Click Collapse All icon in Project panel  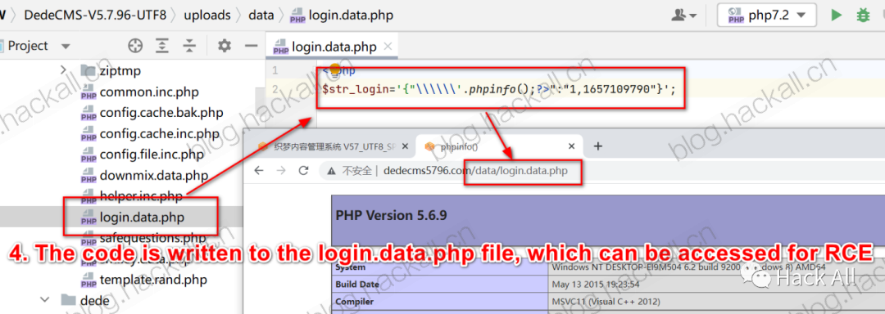pos(189,46)
